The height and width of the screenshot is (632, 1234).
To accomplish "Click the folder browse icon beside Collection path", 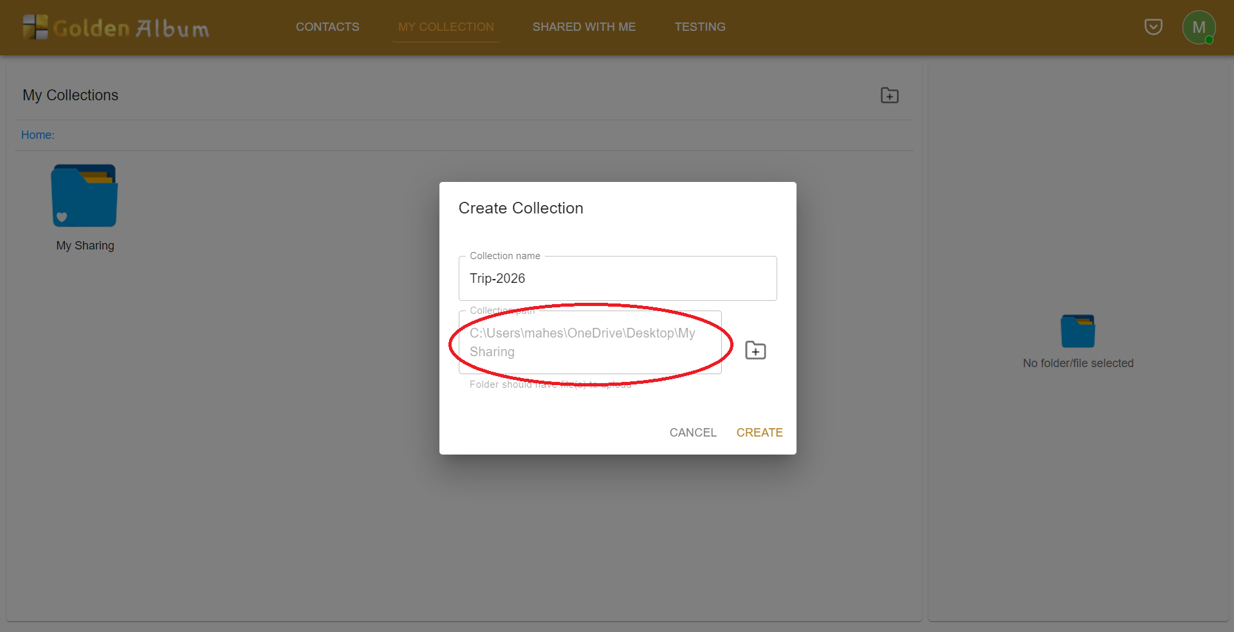I will click(x=755, y=350).
